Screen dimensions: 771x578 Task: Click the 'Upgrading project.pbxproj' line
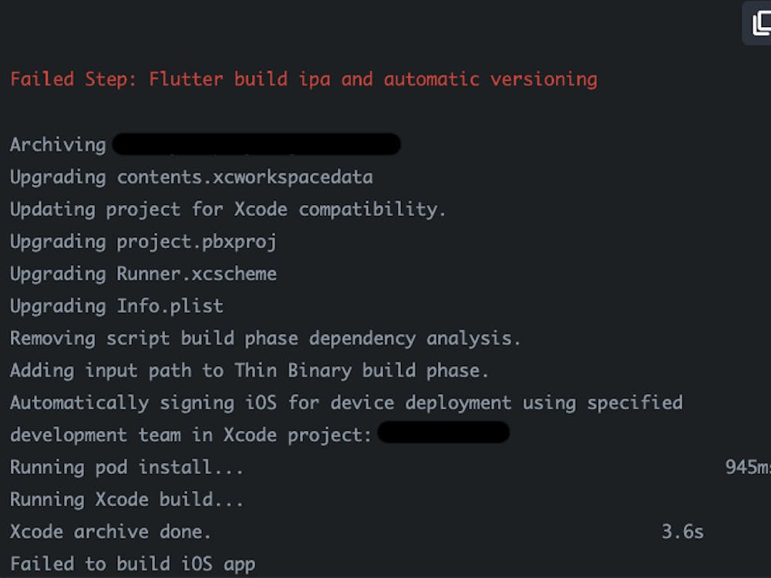click(x=143, y=242)
